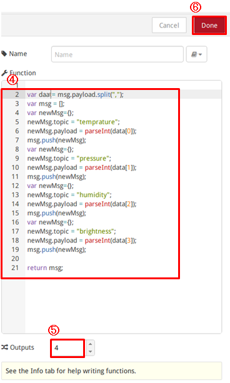Click the Info tab help tip text
This screenshot has height=383, width=230.
coord(71,371)
